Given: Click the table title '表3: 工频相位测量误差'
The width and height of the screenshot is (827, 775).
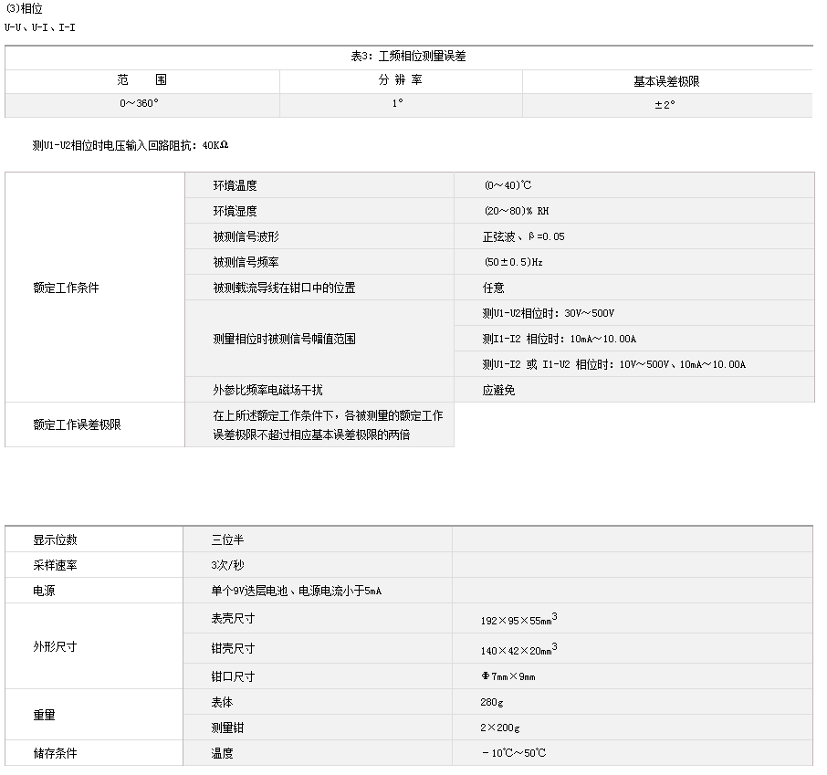Looking at the screenshot, I should click(x=409, y=57).
